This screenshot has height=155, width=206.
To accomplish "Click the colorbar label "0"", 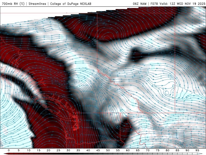I will [9, 150].
